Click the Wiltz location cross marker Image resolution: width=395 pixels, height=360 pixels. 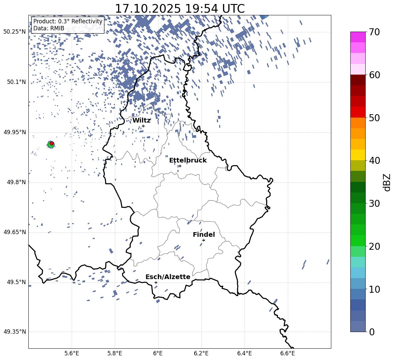point(143,126)
